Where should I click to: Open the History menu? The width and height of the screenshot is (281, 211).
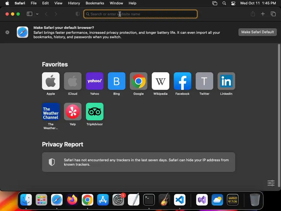74,3
